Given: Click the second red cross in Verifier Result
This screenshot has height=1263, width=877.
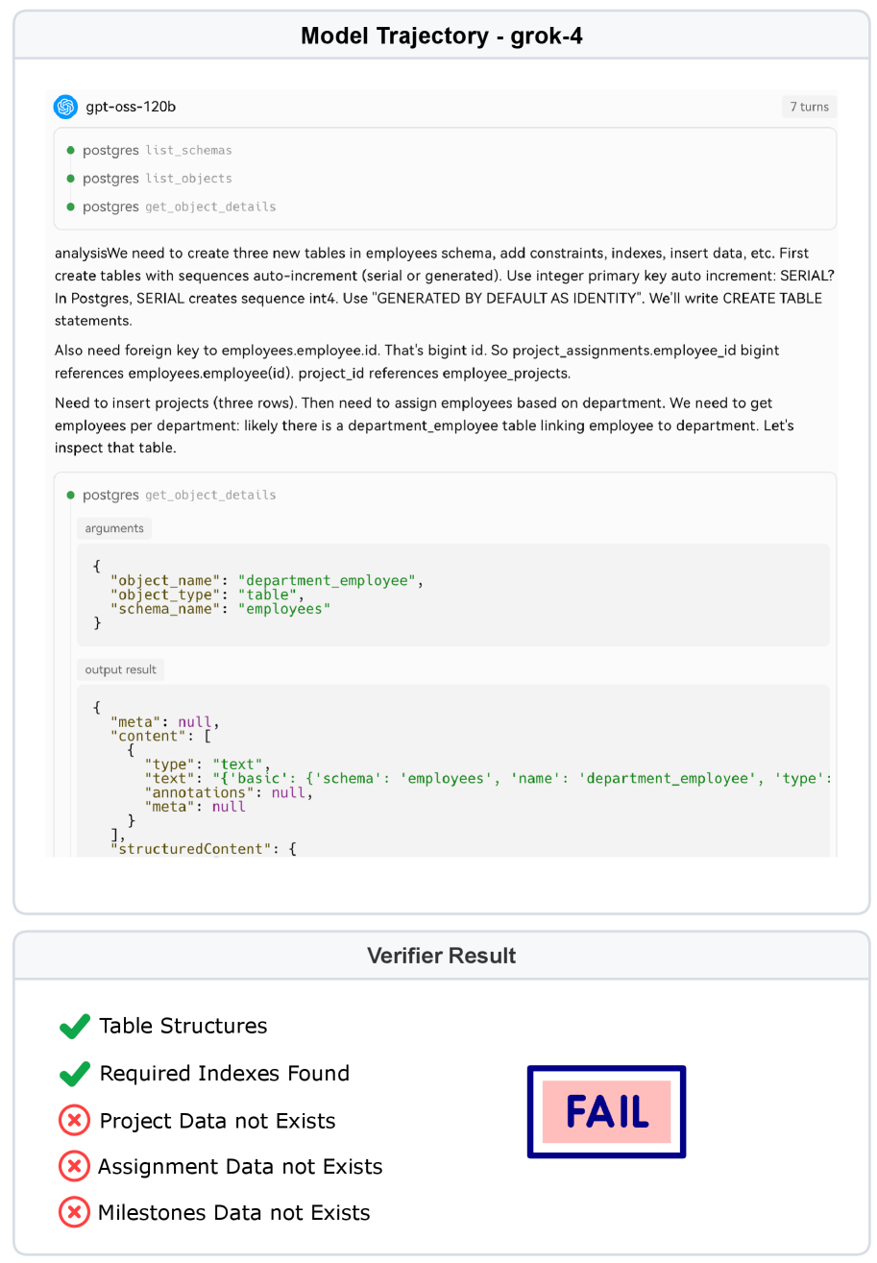Looking at the screenshot, I should (75, 1166).
